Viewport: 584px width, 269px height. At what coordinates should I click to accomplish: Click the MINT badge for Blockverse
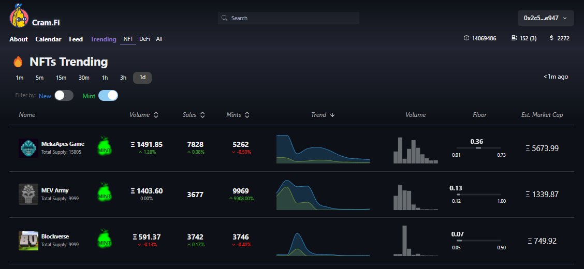(x=105, y=239)
